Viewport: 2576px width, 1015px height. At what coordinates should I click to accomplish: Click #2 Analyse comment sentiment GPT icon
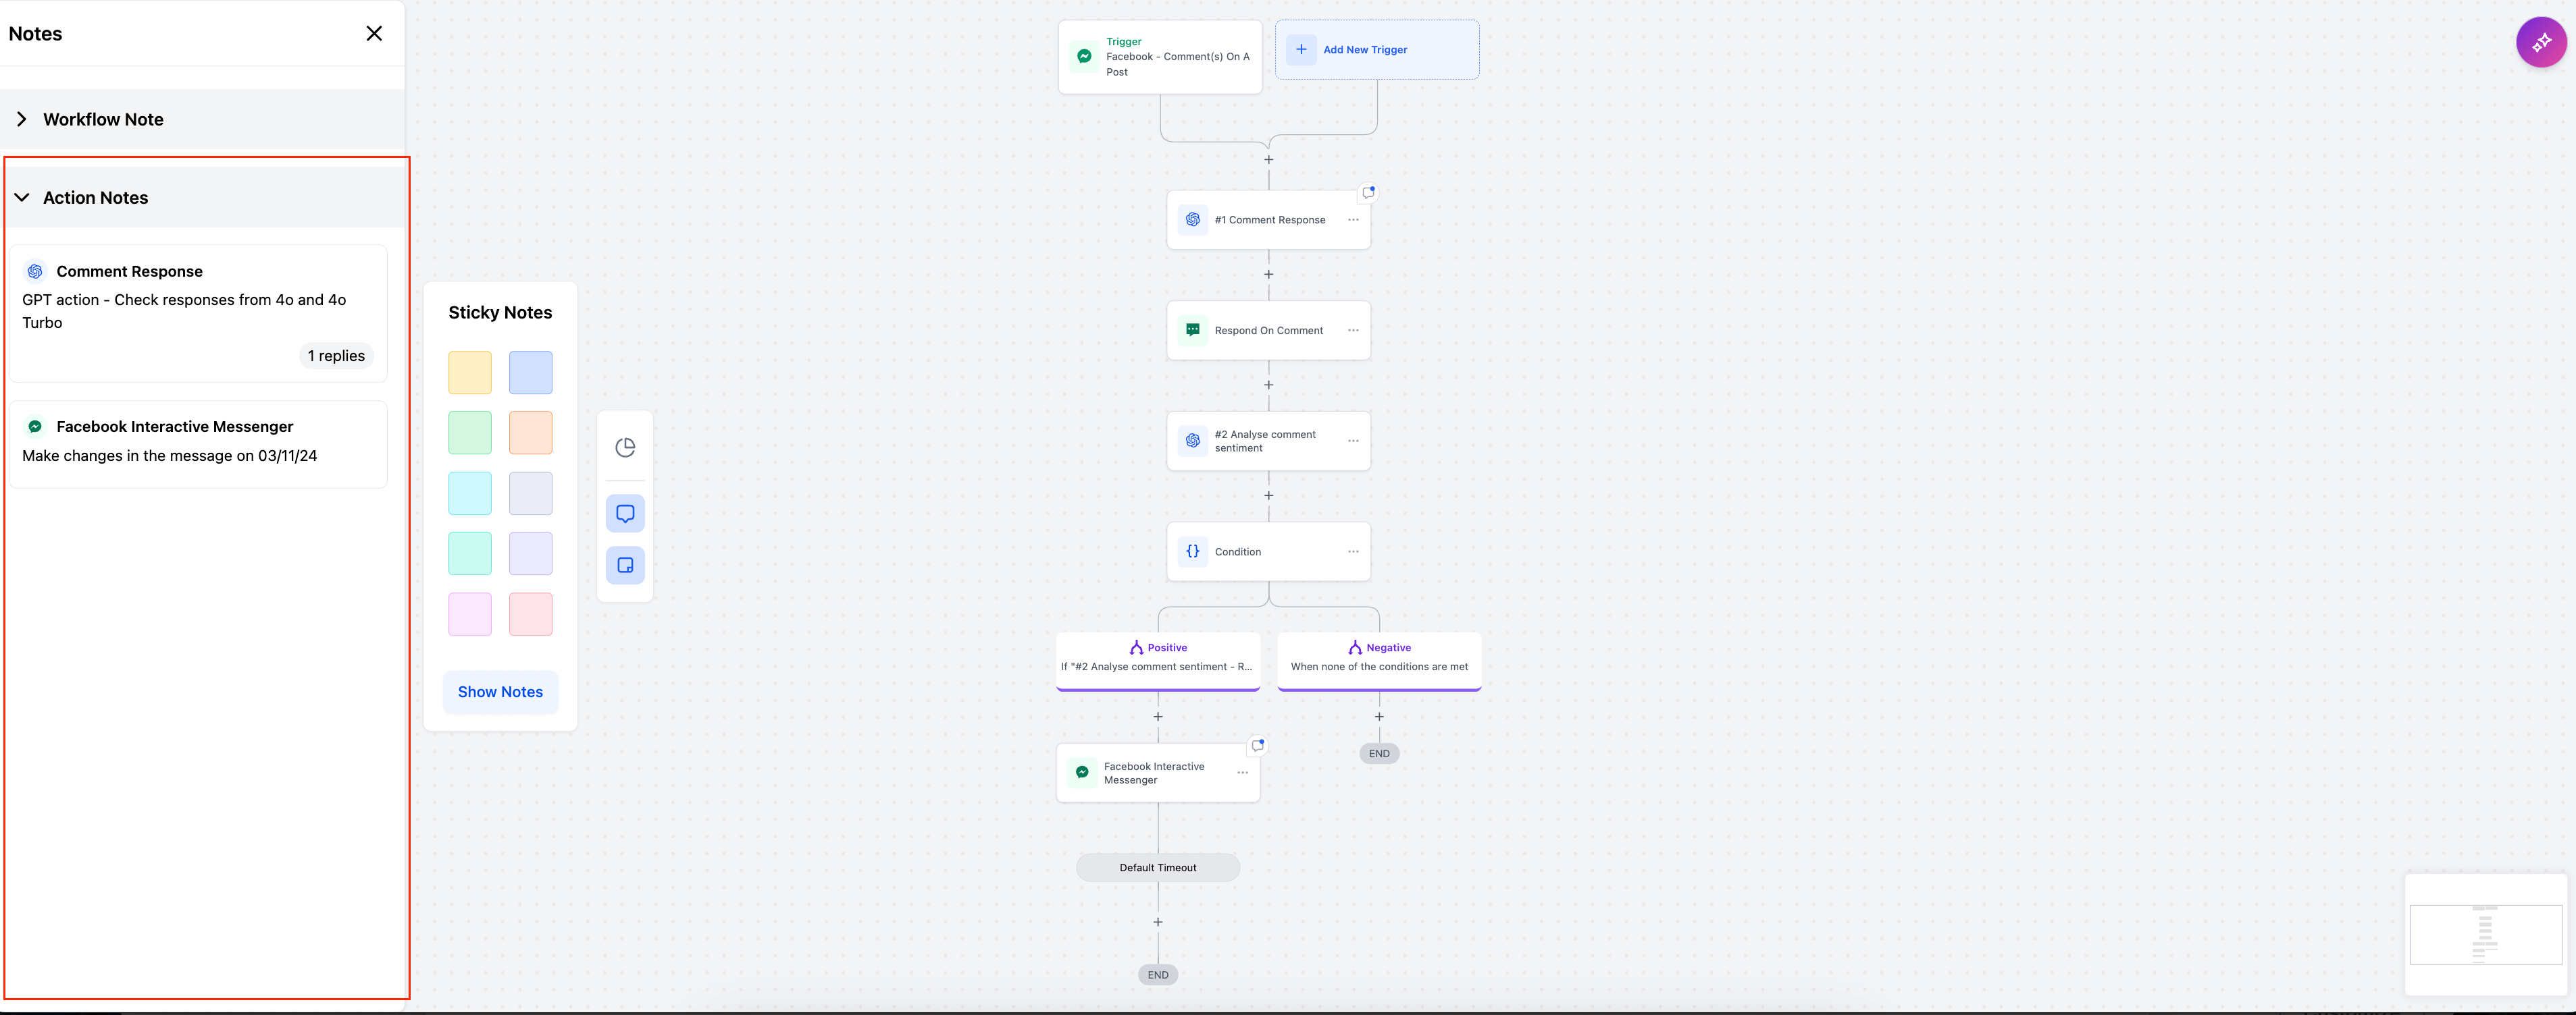(x=1192, y=441)
